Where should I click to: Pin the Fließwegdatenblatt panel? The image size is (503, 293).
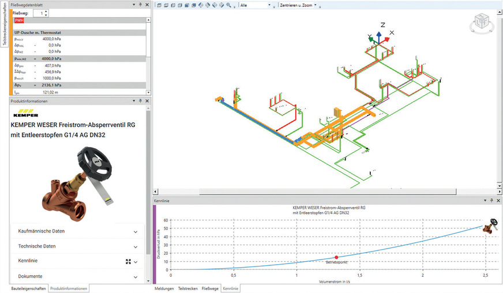coord(141,4)
